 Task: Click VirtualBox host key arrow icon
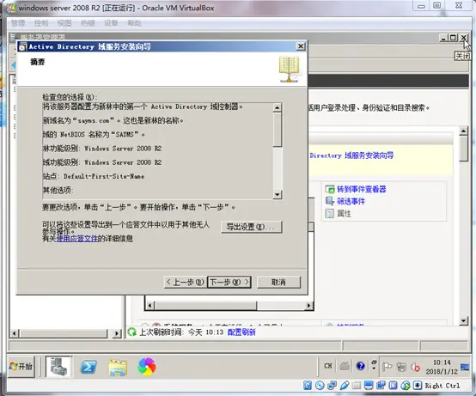pos(418,386)
